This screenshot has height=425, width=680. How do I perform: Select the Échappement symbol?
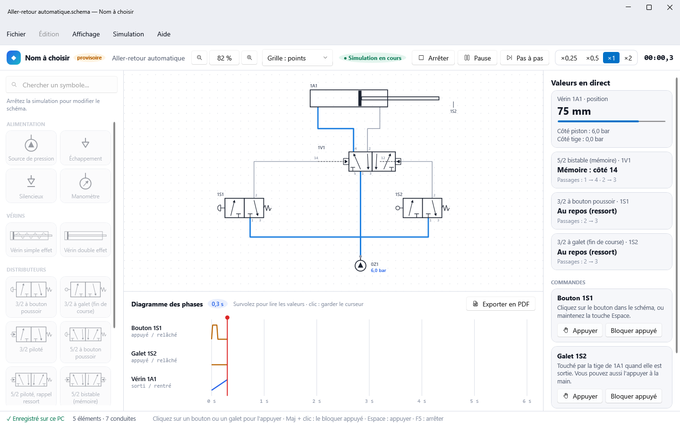85,148
